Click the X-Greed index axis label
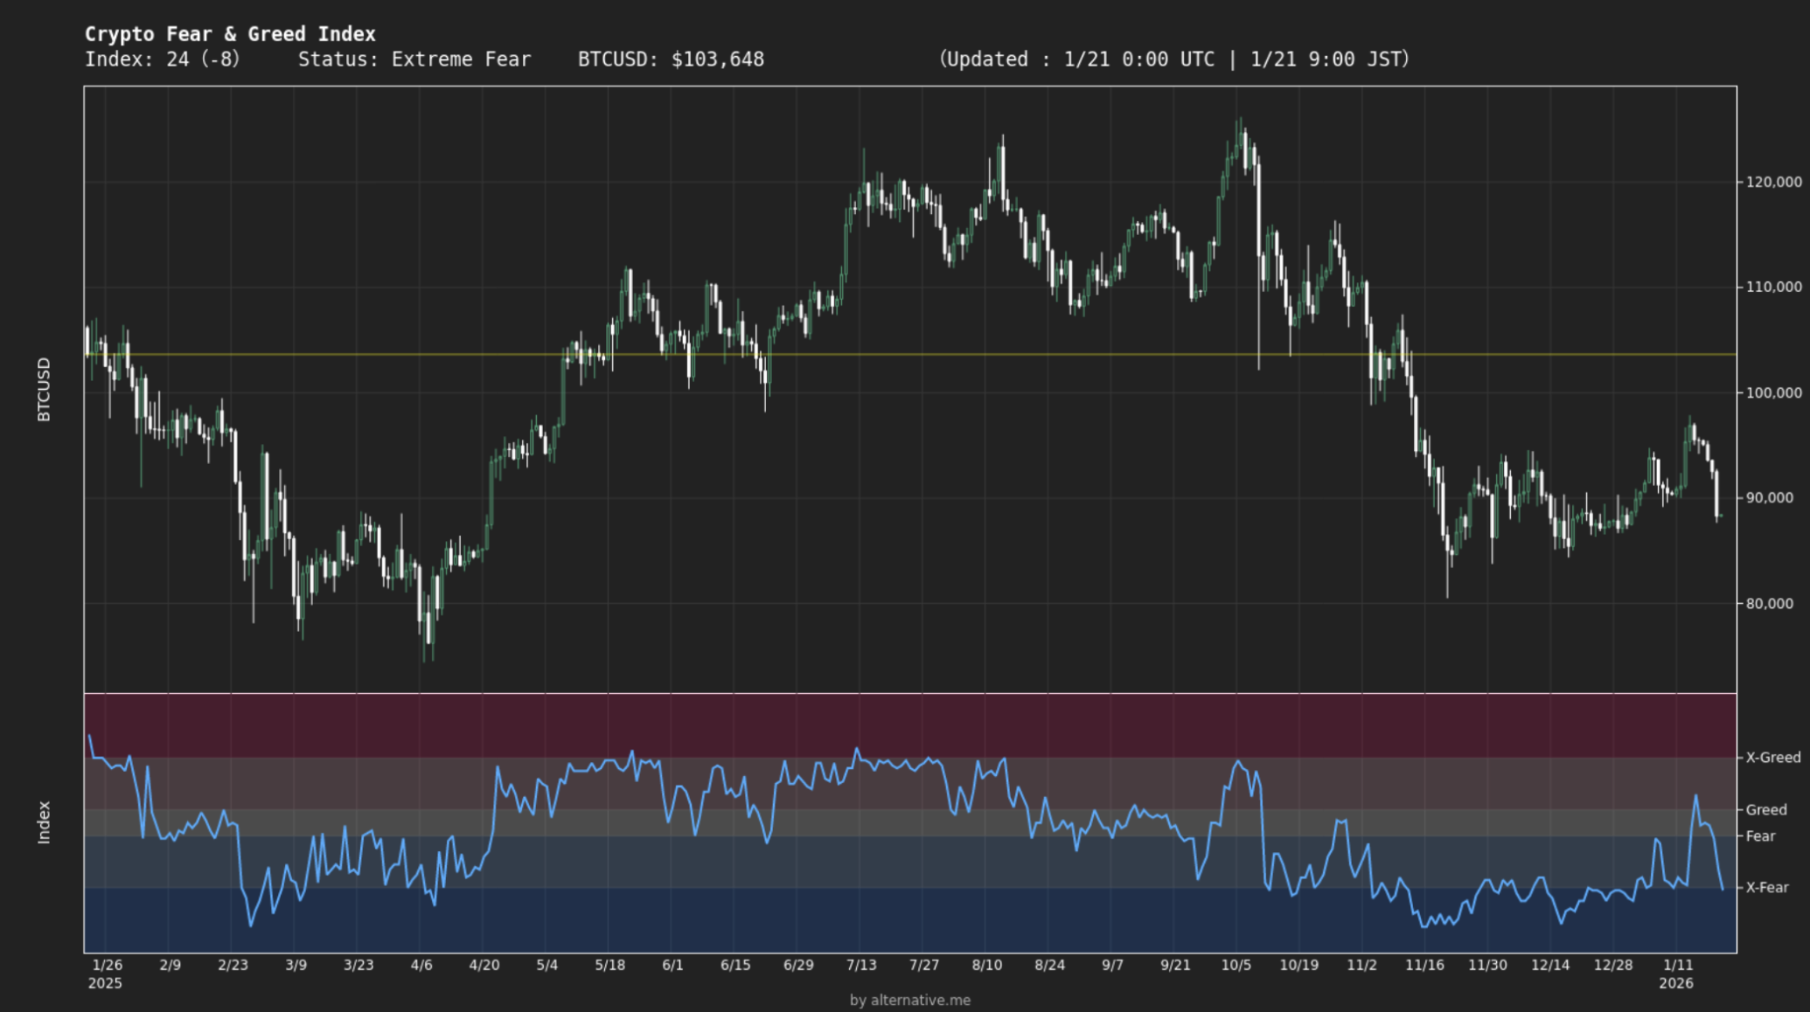The height and width of the screenshot is (1012, 1810). pos(1772,758)
